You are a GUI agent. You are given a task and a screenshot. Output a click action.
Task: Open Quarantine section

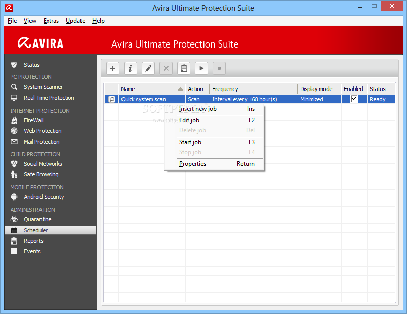pyautogui.click(x=37, y=219)
